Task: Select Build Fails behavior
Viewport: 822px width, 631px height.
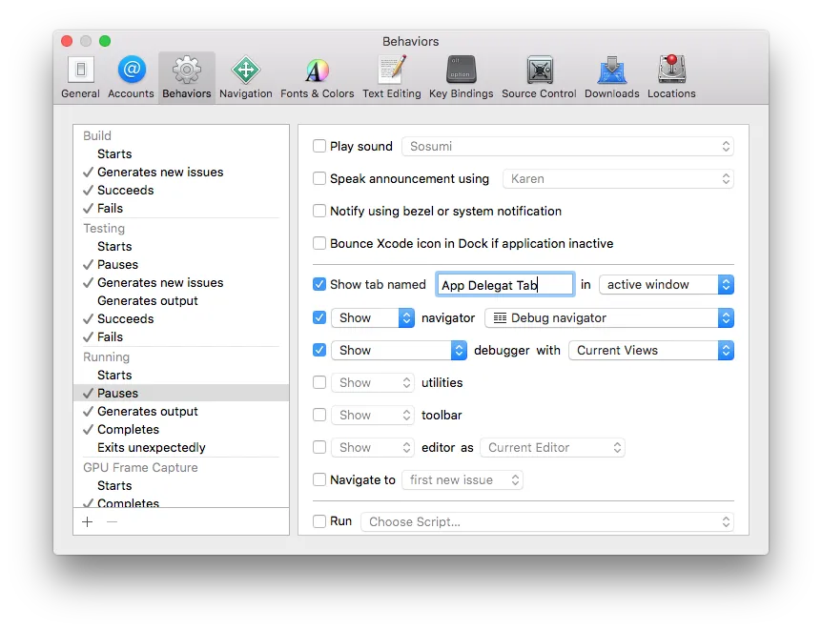Action: click(x=181, y=208)
